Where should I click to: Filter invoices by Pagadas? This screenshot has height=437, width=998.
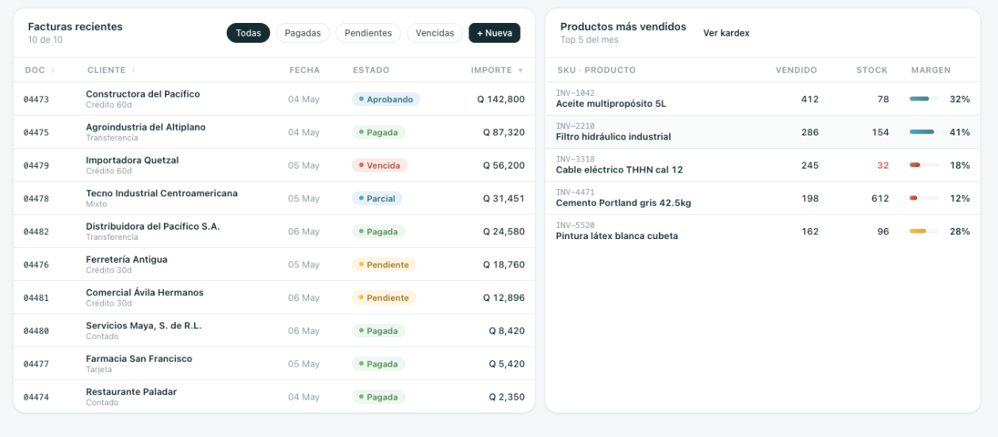303,33
